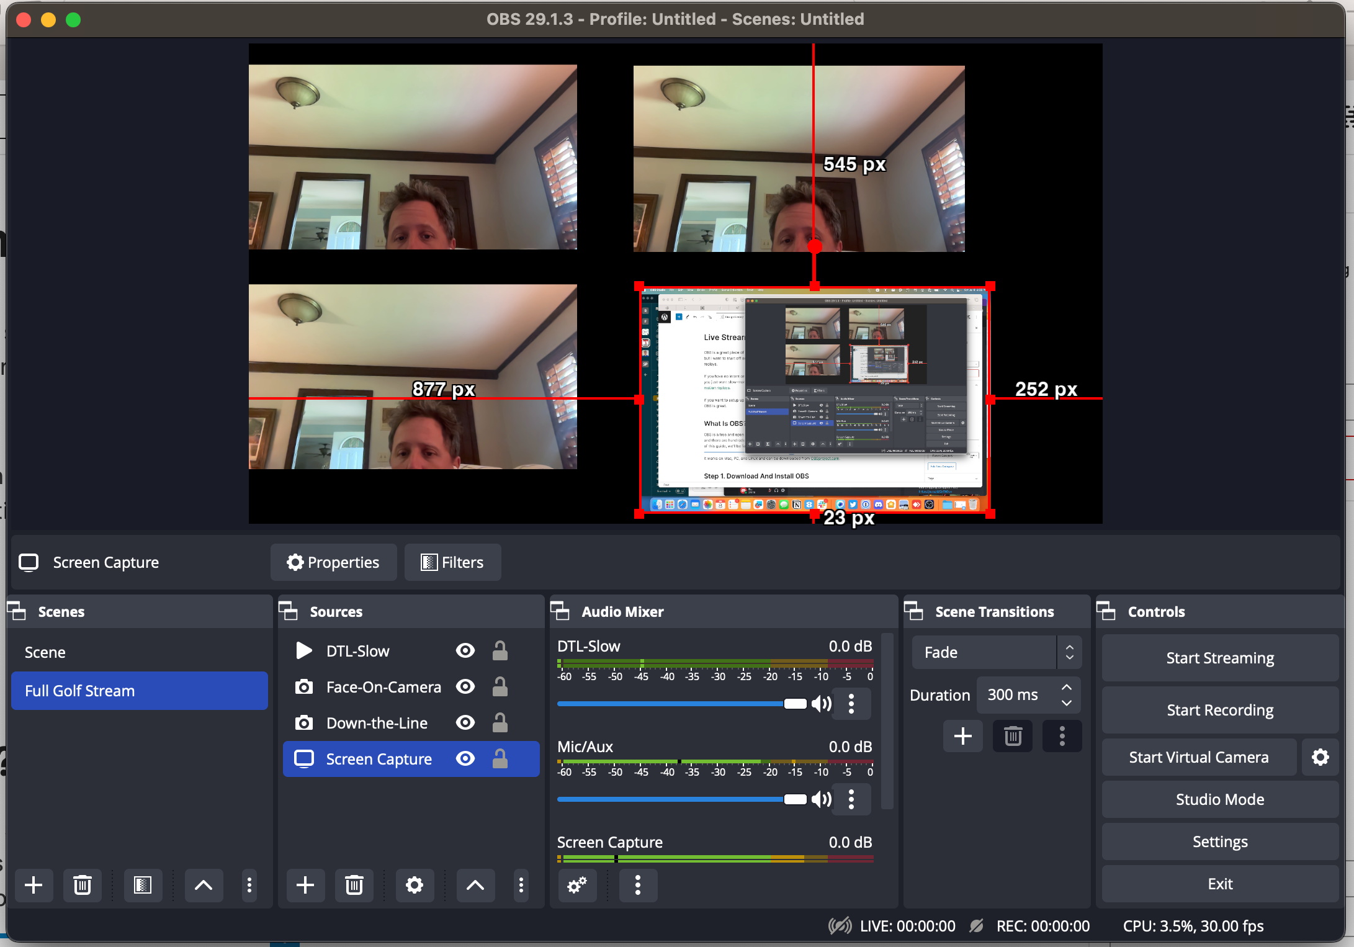Click Start Recording button

click(1219, 710)
